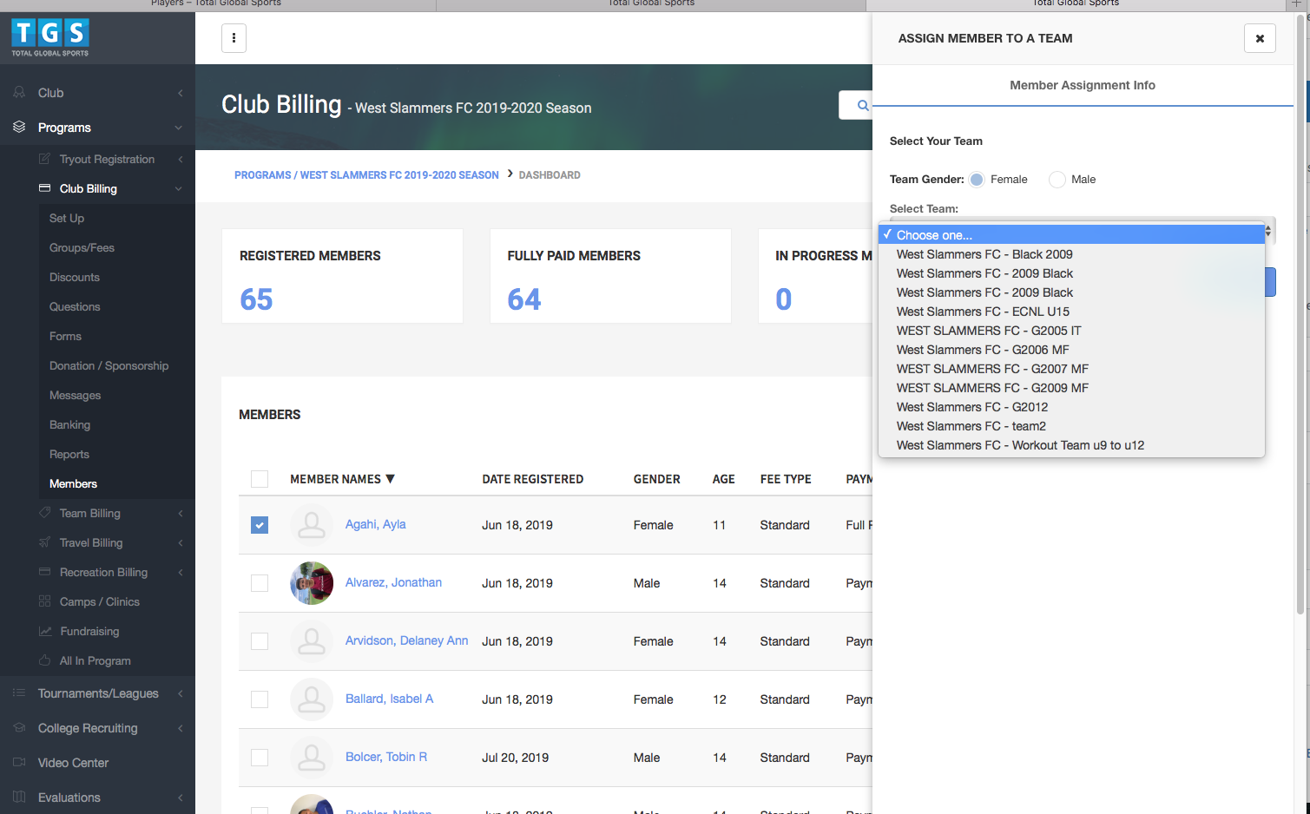This screenshot has height=814, width=1310.
Task: Click the Club Billing card icon
Action: pos(45,188)
